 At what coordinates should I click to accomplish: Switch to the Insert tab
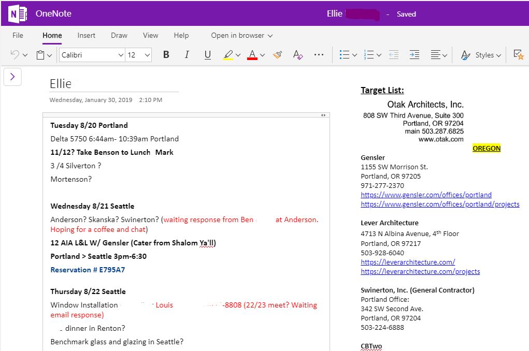[x=86, y=35]
